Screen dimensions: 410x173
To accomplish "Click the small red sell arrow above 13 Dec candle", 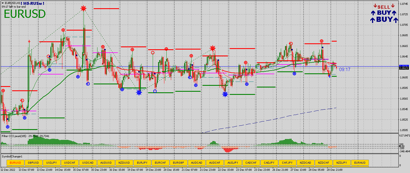I will [x=29, y=42].
